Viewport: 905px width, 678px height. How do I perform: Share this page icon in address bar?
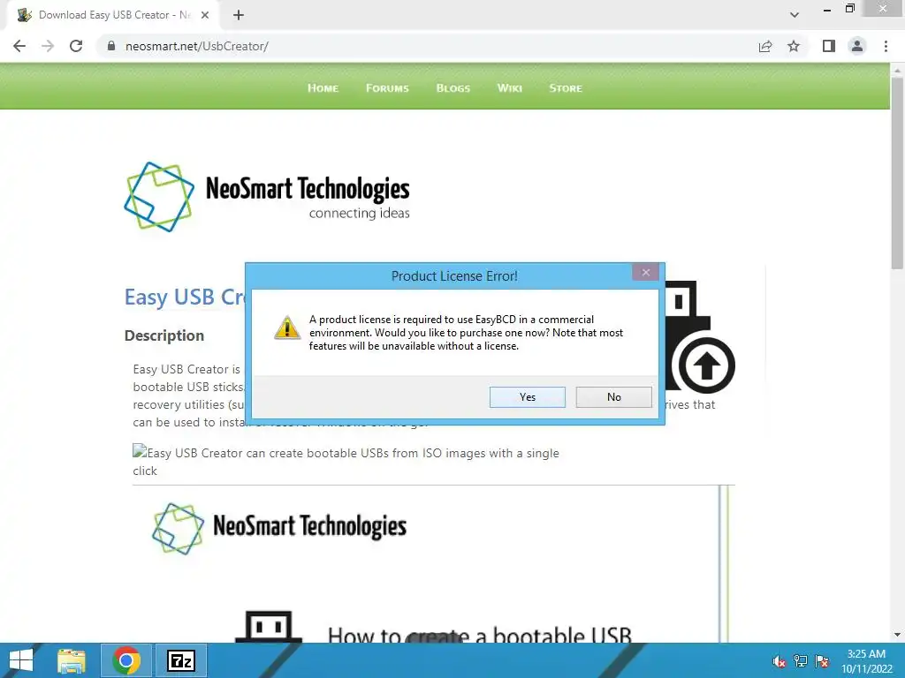click(765, 46)
